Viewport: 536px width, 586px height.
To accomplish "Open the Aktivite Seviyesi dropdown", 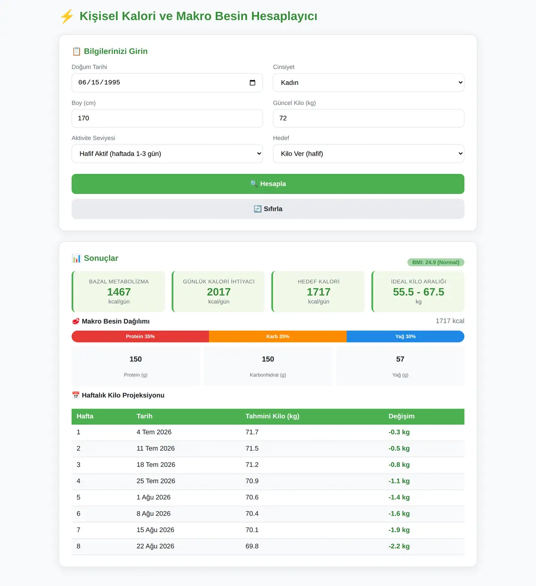I will (x=167, y=153).
